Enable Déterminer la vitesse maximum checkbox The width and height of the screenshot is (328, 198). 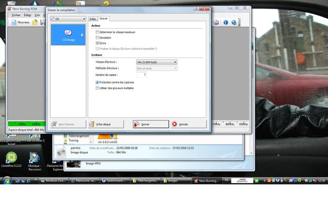97,32
